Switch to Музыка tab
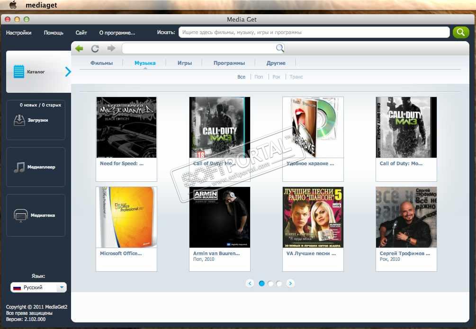 click(x=145, y=63)
